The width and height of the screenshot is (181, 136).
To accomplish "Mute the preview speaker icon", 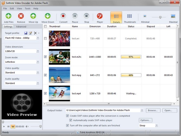I will point(27,126).
